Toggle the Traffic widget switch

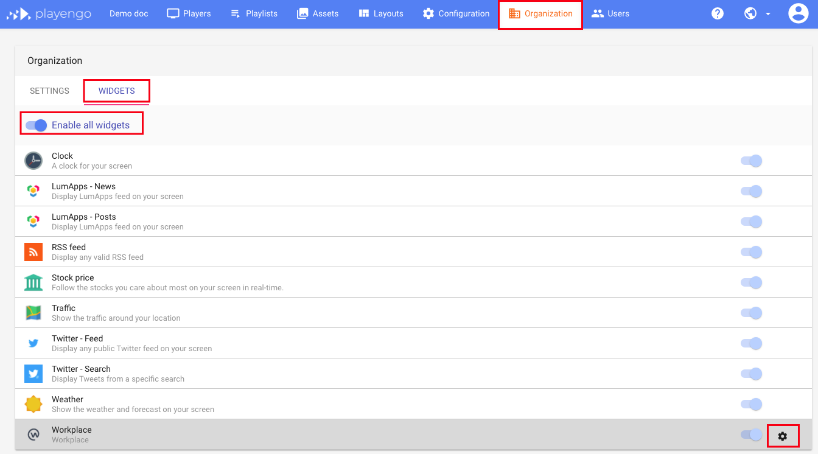point(751,313)
